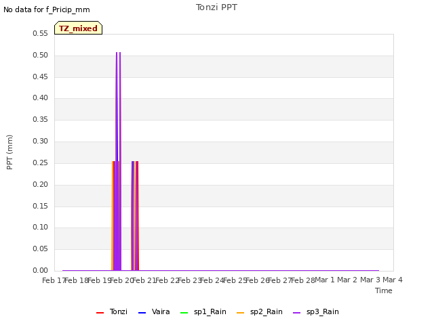Click the red Tonzi legend color marker
This screenshot has width=434, height=325.
(x=100, y=313)
